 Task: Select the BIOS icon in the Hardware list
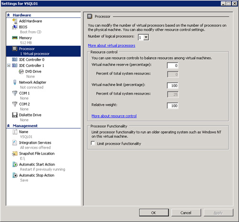(x=15, y=27)
